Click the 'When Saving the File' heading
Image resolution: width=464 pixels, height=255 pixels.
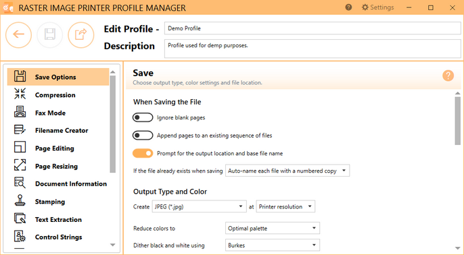coord(167,102)
